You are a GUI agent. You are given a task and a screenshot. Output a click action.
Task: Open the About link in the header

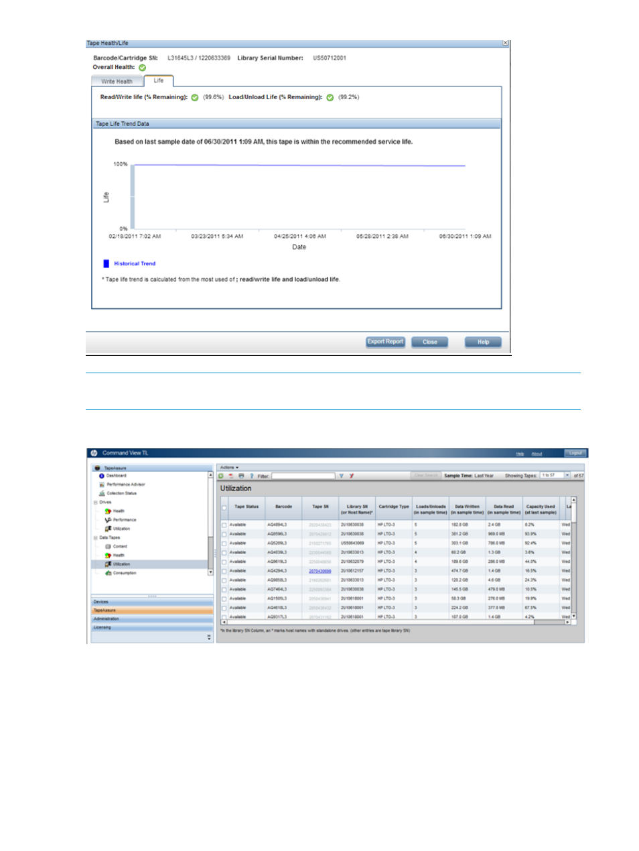click(537, 454)
